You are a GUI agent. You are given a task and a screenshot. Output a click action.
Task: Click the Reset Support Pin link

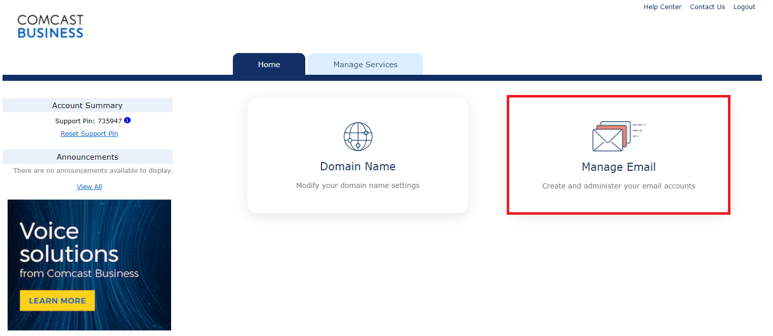click(89, 133)
